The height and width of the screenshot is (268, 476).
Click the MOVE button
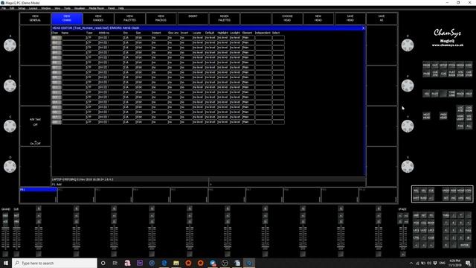[461, 191]
